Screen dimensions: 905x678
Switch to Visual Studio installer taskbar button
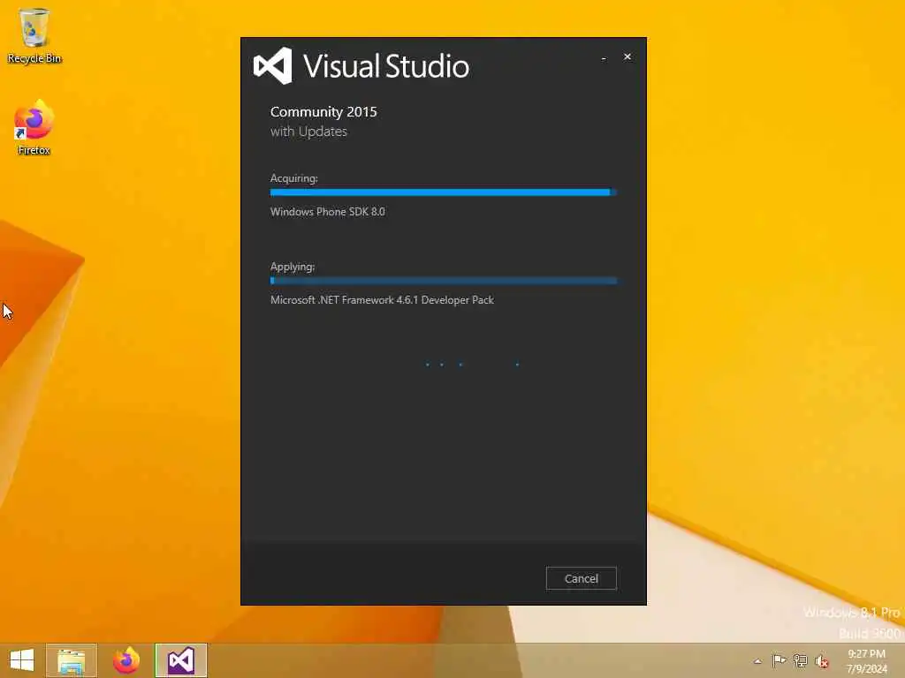[180, 660]
